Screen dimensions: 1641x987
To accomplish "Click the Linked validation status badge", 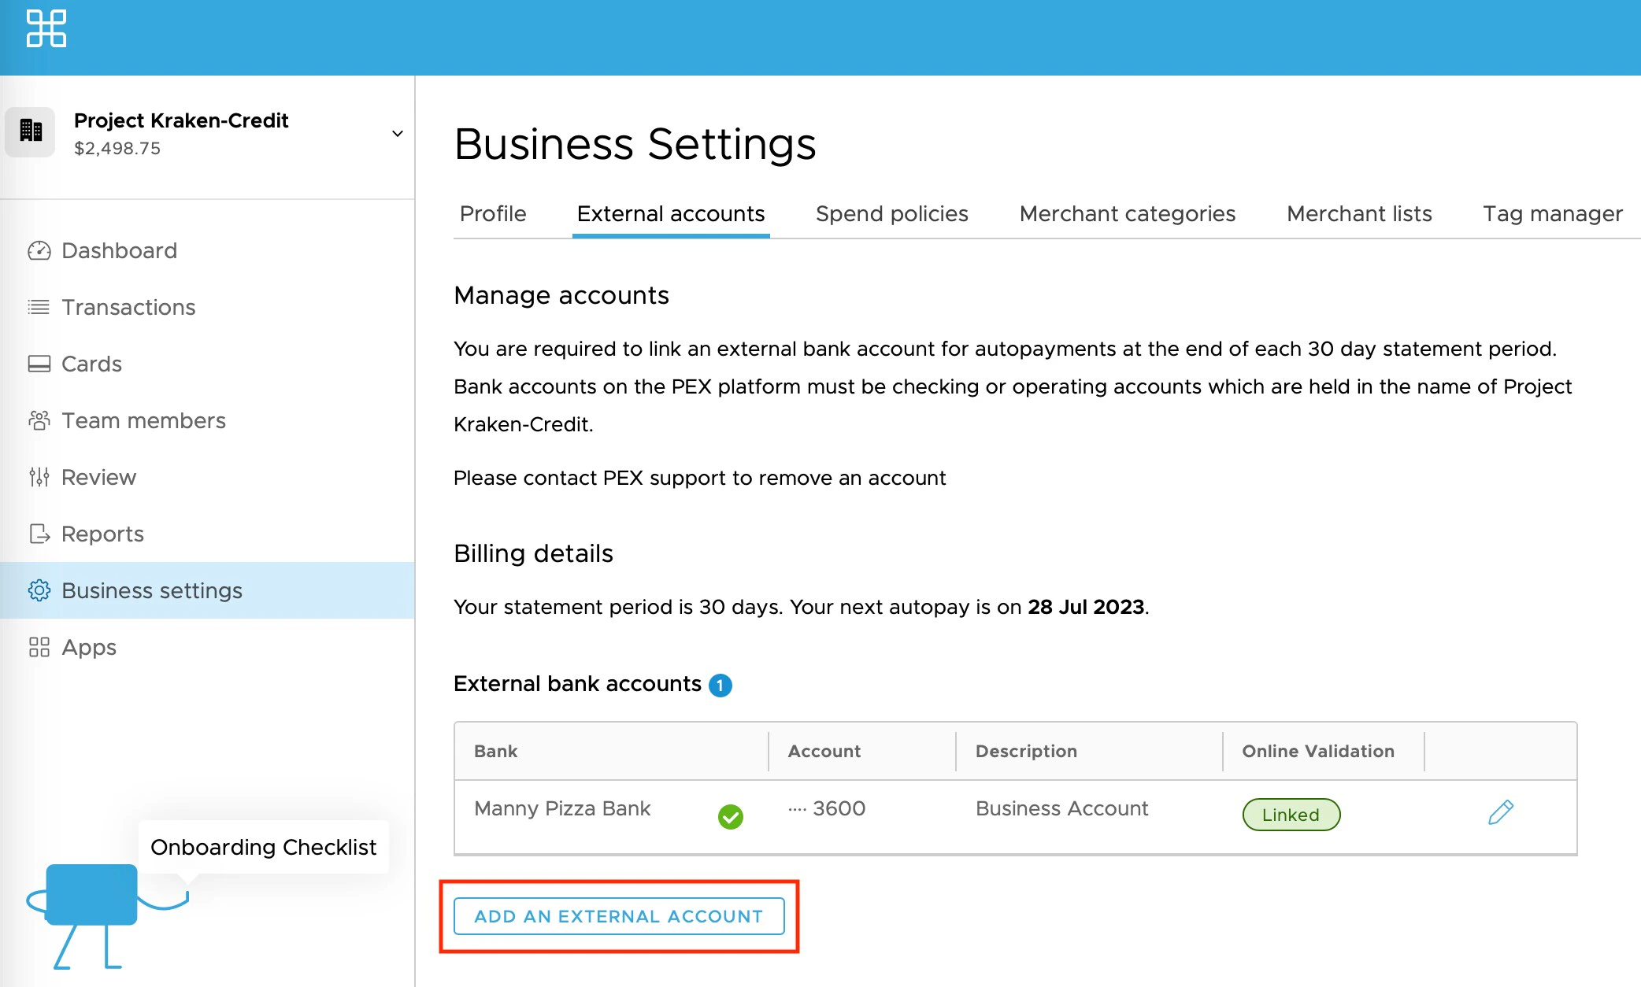I will 1291,815.
